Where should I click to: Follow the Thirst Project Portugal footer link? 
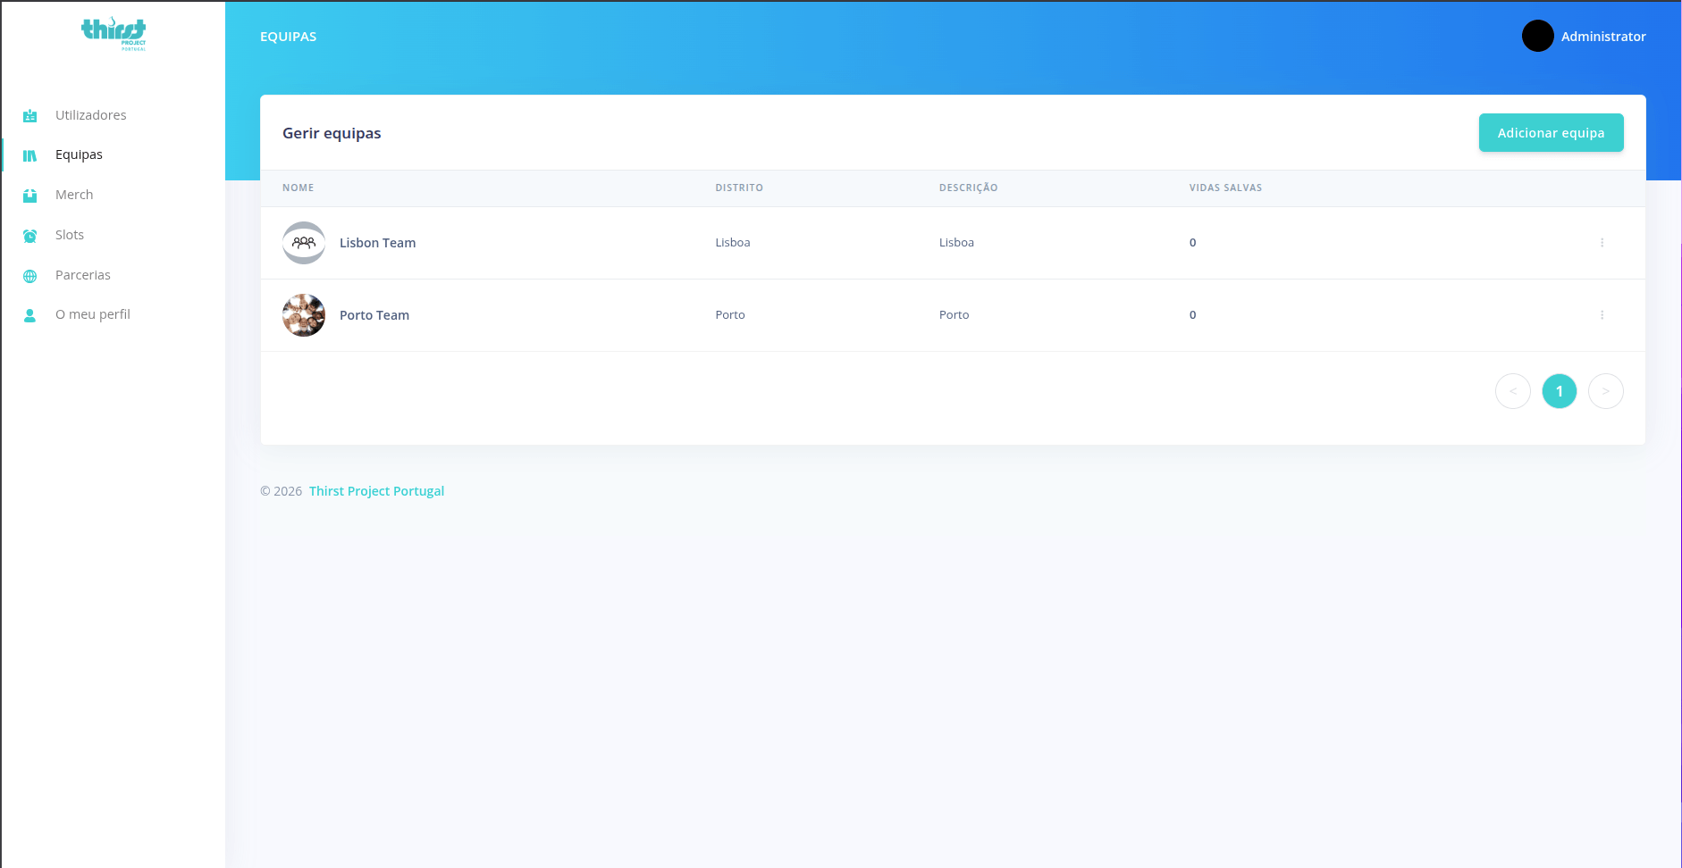[x=376, y=491]
